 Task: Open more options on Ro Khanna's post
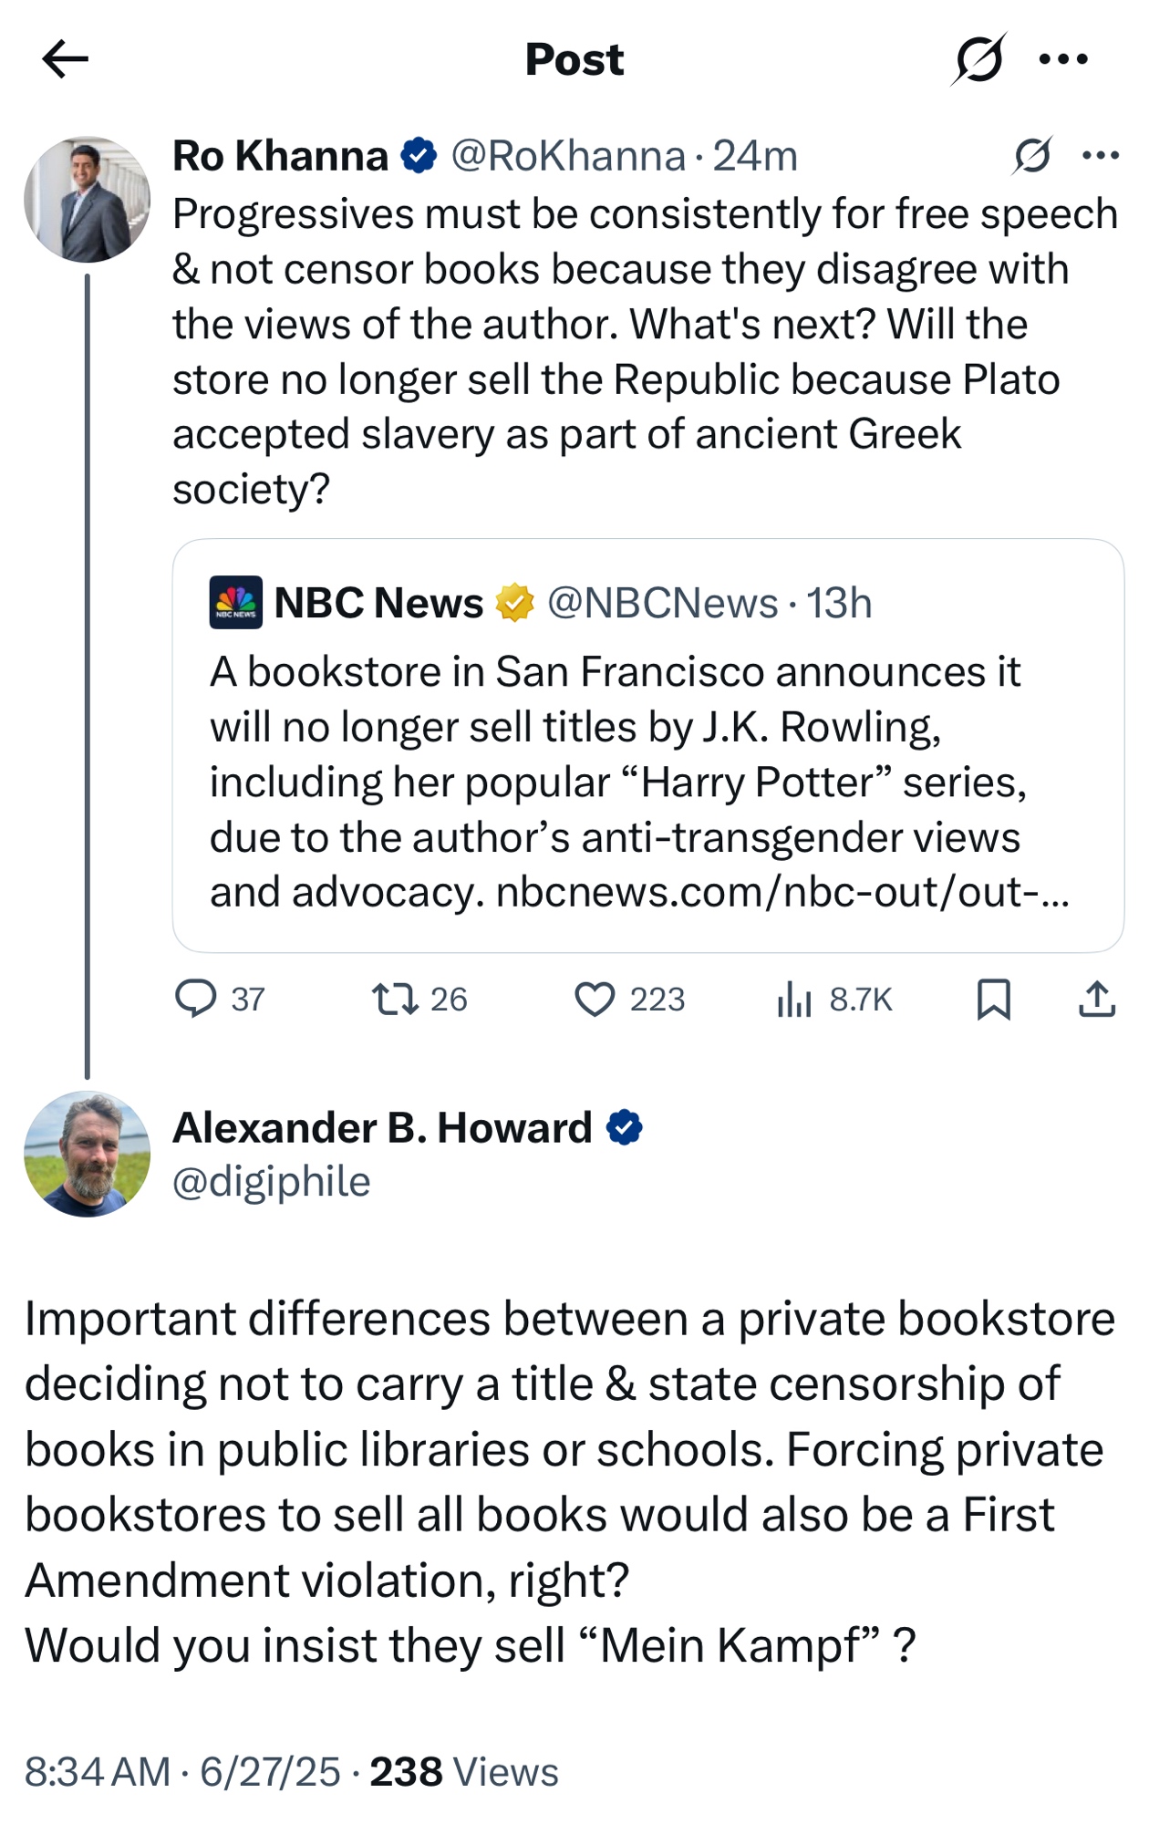[x=1100, y=156]
